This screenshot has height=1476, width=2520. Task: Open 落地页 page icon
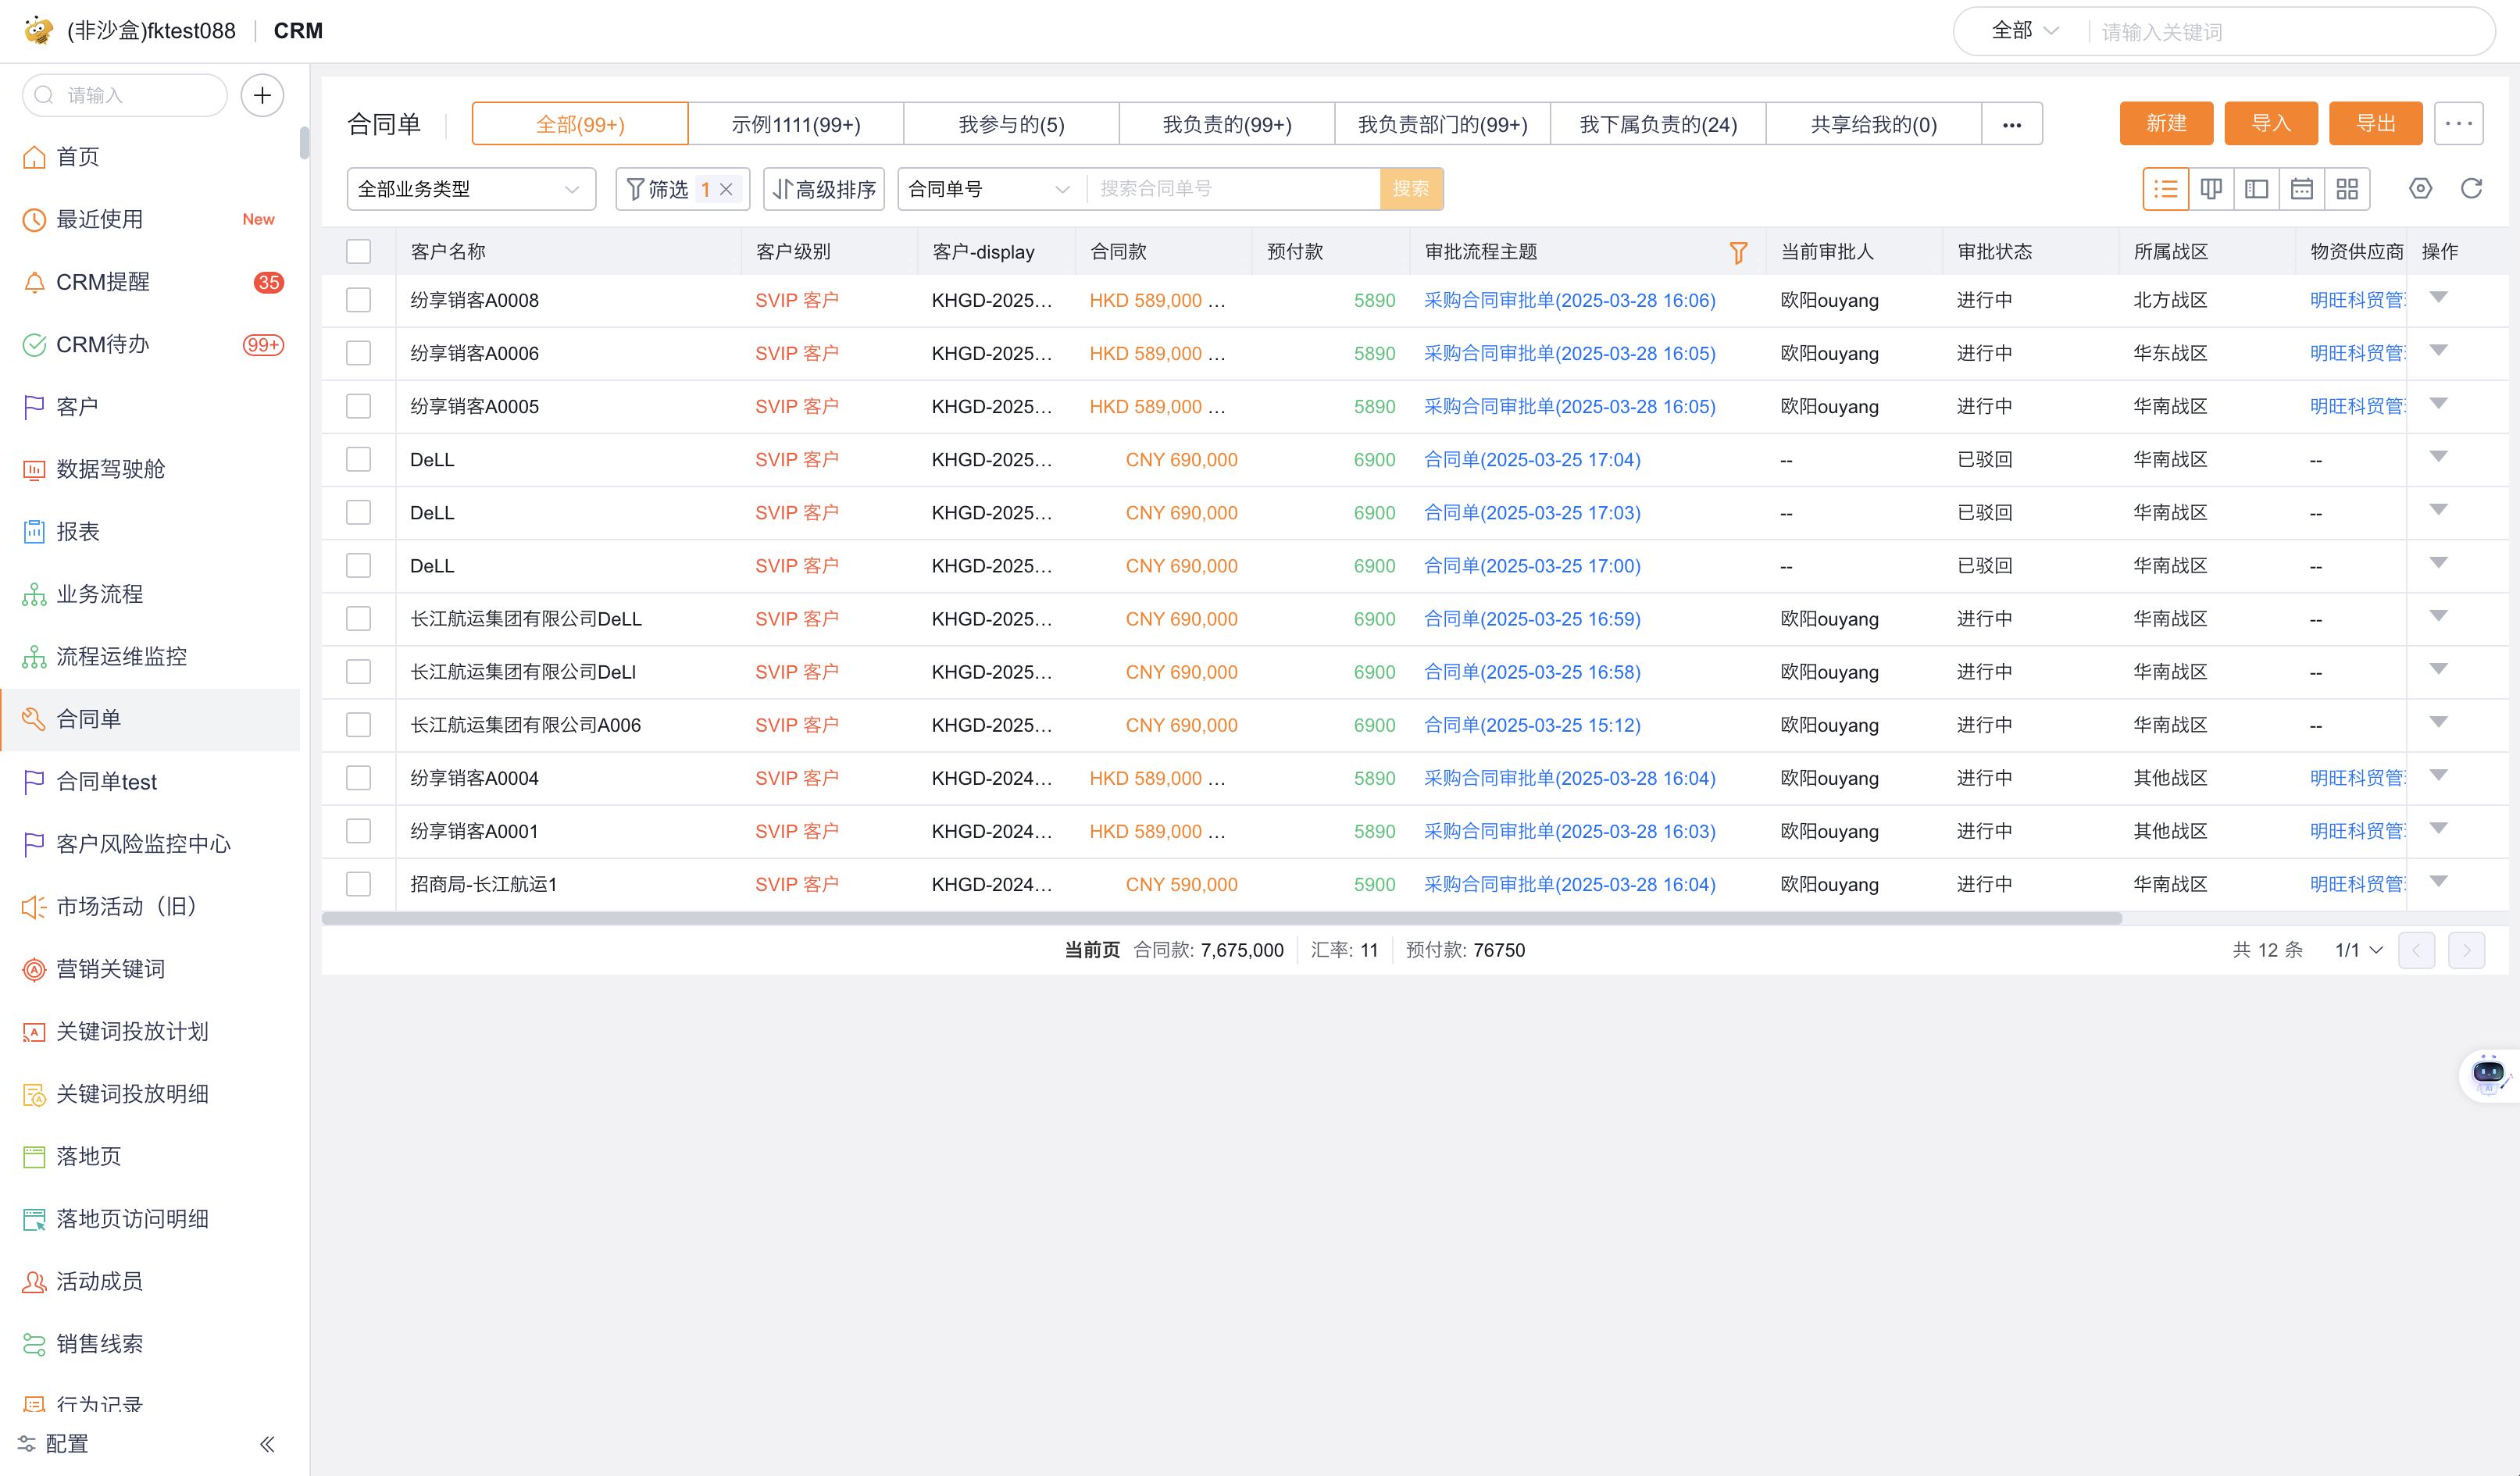pos(34,1156)
